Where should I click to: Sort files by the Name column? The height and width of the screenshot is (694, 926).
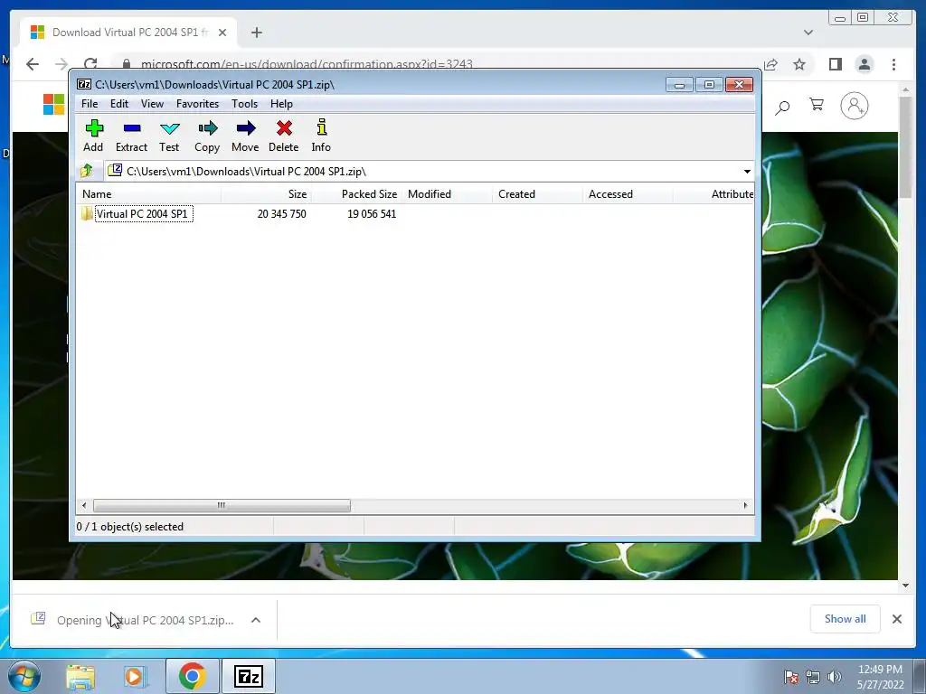149,194
